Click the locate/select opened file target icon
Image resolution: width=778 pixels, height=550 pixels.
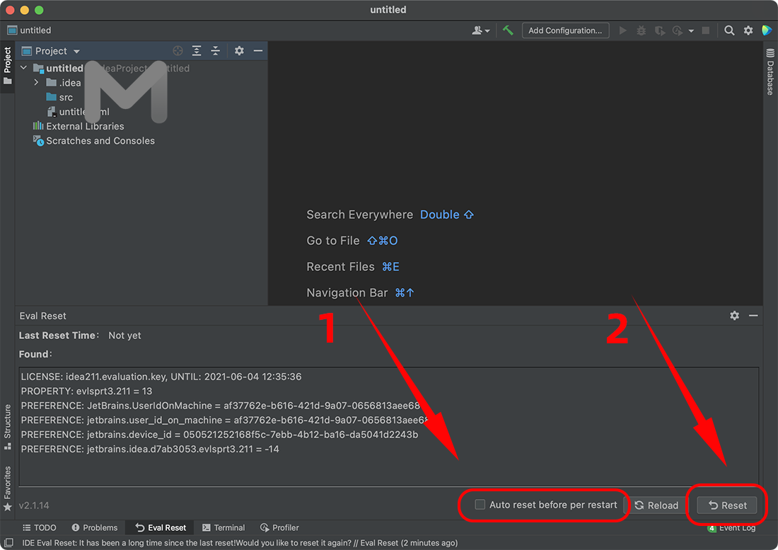178,51
